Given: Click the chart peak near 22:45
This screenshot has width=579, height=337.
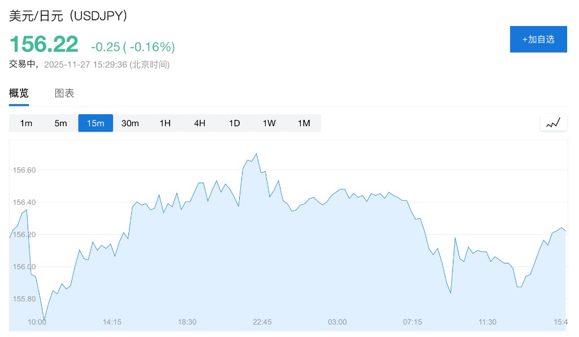Looking at the screenshot, I should [x=257, y=153].
